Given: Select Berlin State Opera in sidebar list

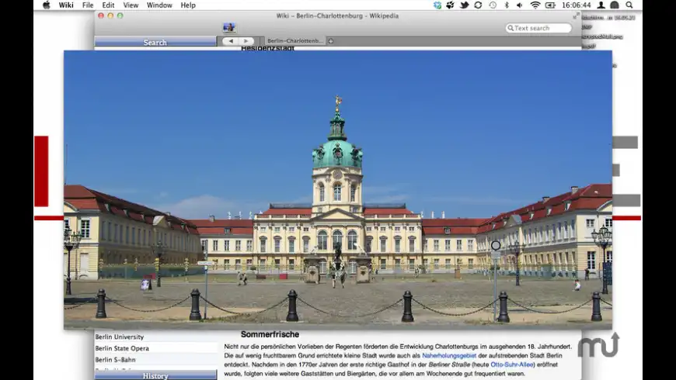Looking at the screenshot, I should [x=122, y=348].
